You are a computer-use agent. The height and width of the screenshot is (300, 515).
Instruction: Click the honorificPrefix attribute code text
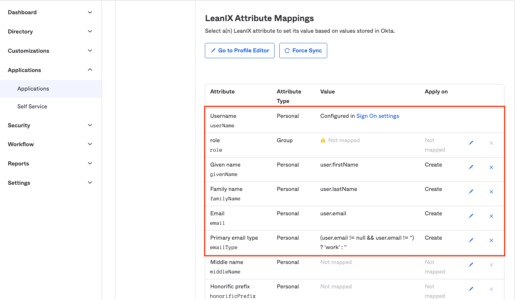click(233, 296)
